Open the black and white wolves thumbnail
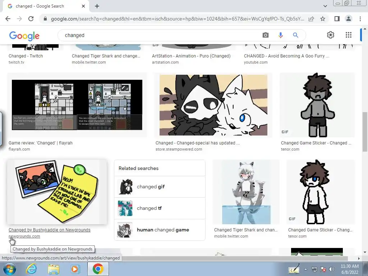The image size is (368, 276). pos(213,105)
